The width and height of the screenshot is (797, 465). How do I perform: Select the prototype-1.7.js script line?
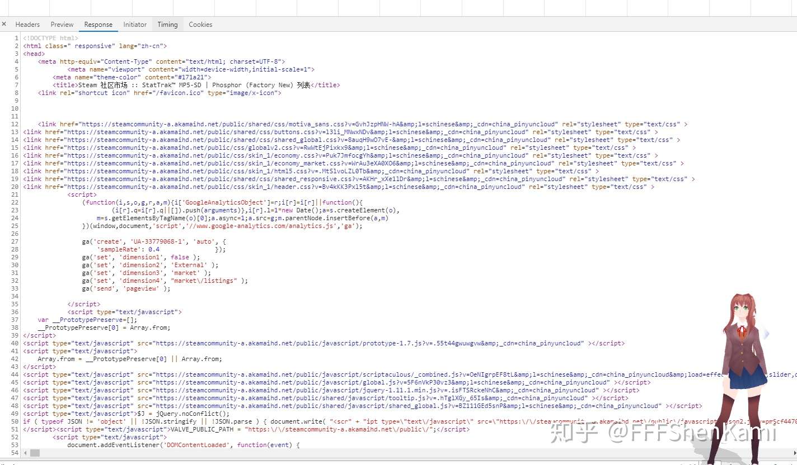pos(324,343)
